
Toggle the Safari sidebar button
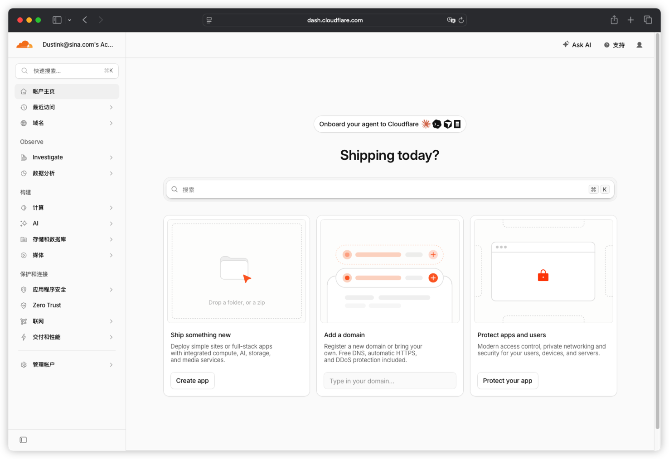pyautogui.click(x=57, y=20)
